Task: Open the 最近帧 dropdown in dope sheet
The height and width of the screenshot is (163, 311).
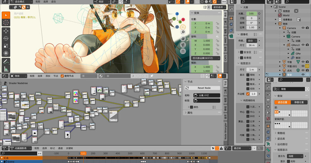Action: 242,148
